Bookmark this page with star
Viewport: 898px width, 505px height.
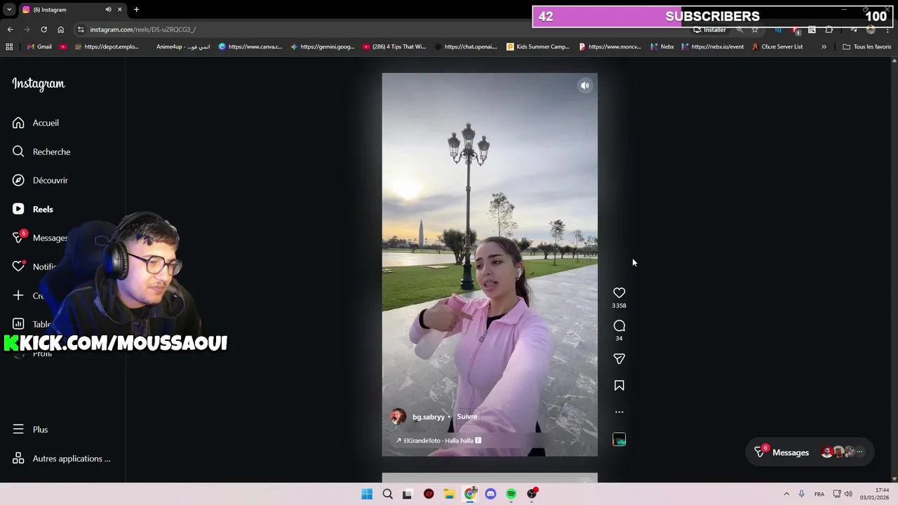pyautogui.click(x=755, y=29)
